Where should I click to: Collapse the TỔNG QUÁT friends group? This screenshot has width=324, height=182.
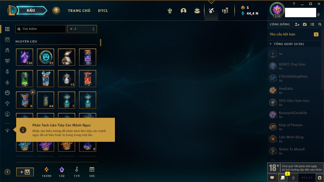(271, 44)
